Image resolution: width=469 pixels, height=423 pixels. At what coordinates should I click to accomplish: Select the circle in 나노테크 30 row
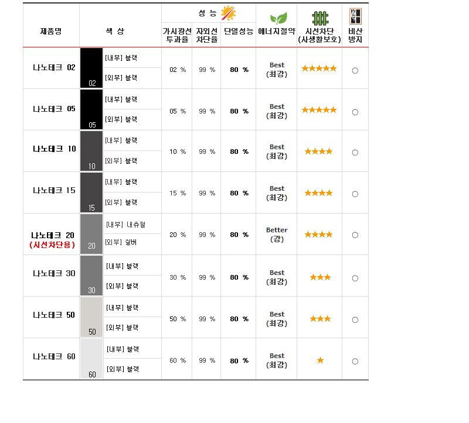click(x=355, y=278)
